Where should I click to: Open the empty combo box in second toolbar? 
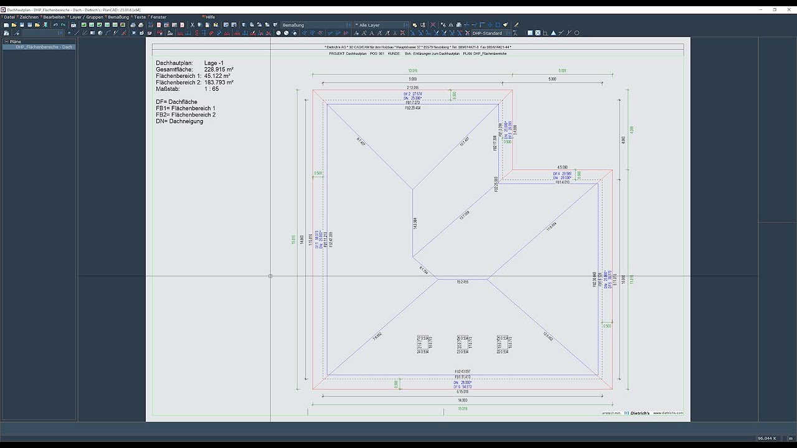tap(44, 33)
